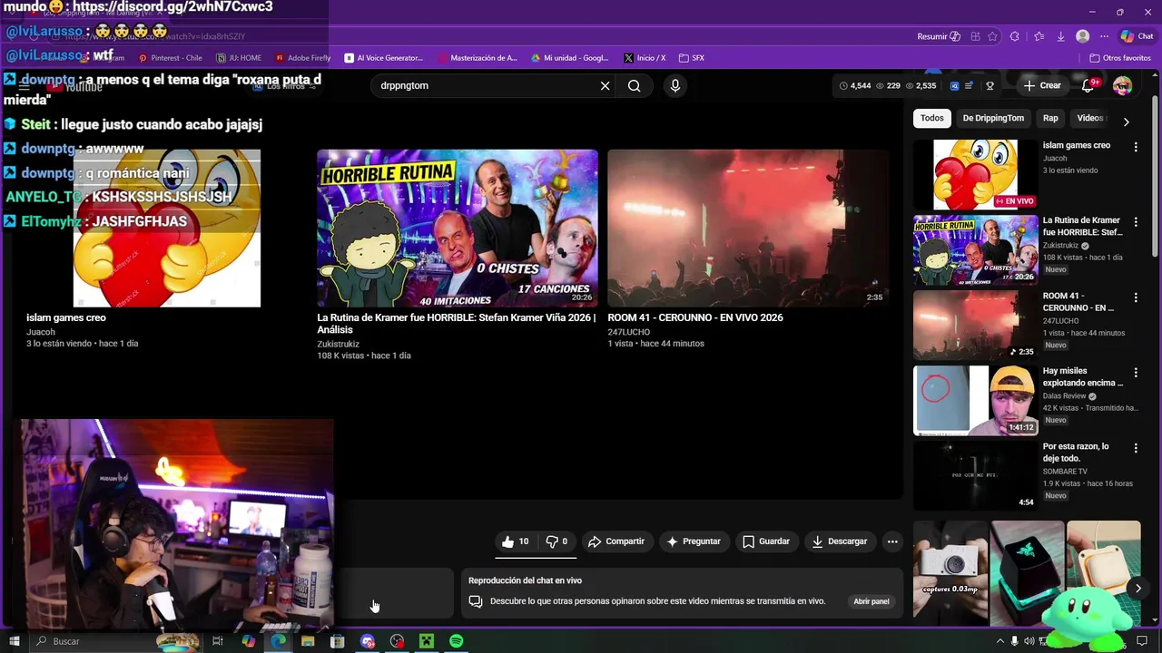This screenshot has width=1162, height=653.
Task: Open options for Hay misiles sidebar video
Action: point(1135,373)
